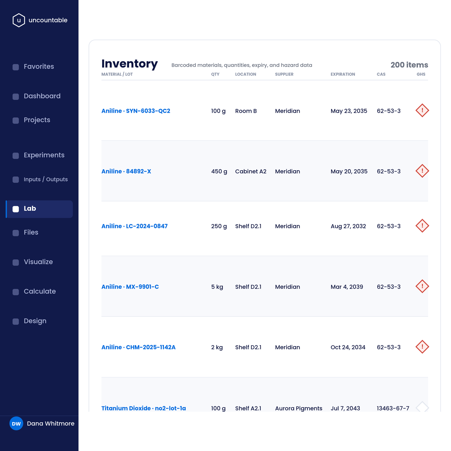Image resolution: width=451 pixels, height=451 pixels.
Task: Click the GHS hazard icon for Aniline CHM-2025-1142A
Action: click(x=422, y=347)
